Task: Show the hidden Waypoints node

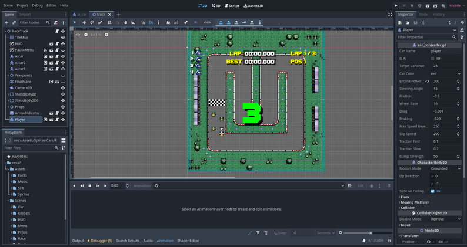Action: 63,76
